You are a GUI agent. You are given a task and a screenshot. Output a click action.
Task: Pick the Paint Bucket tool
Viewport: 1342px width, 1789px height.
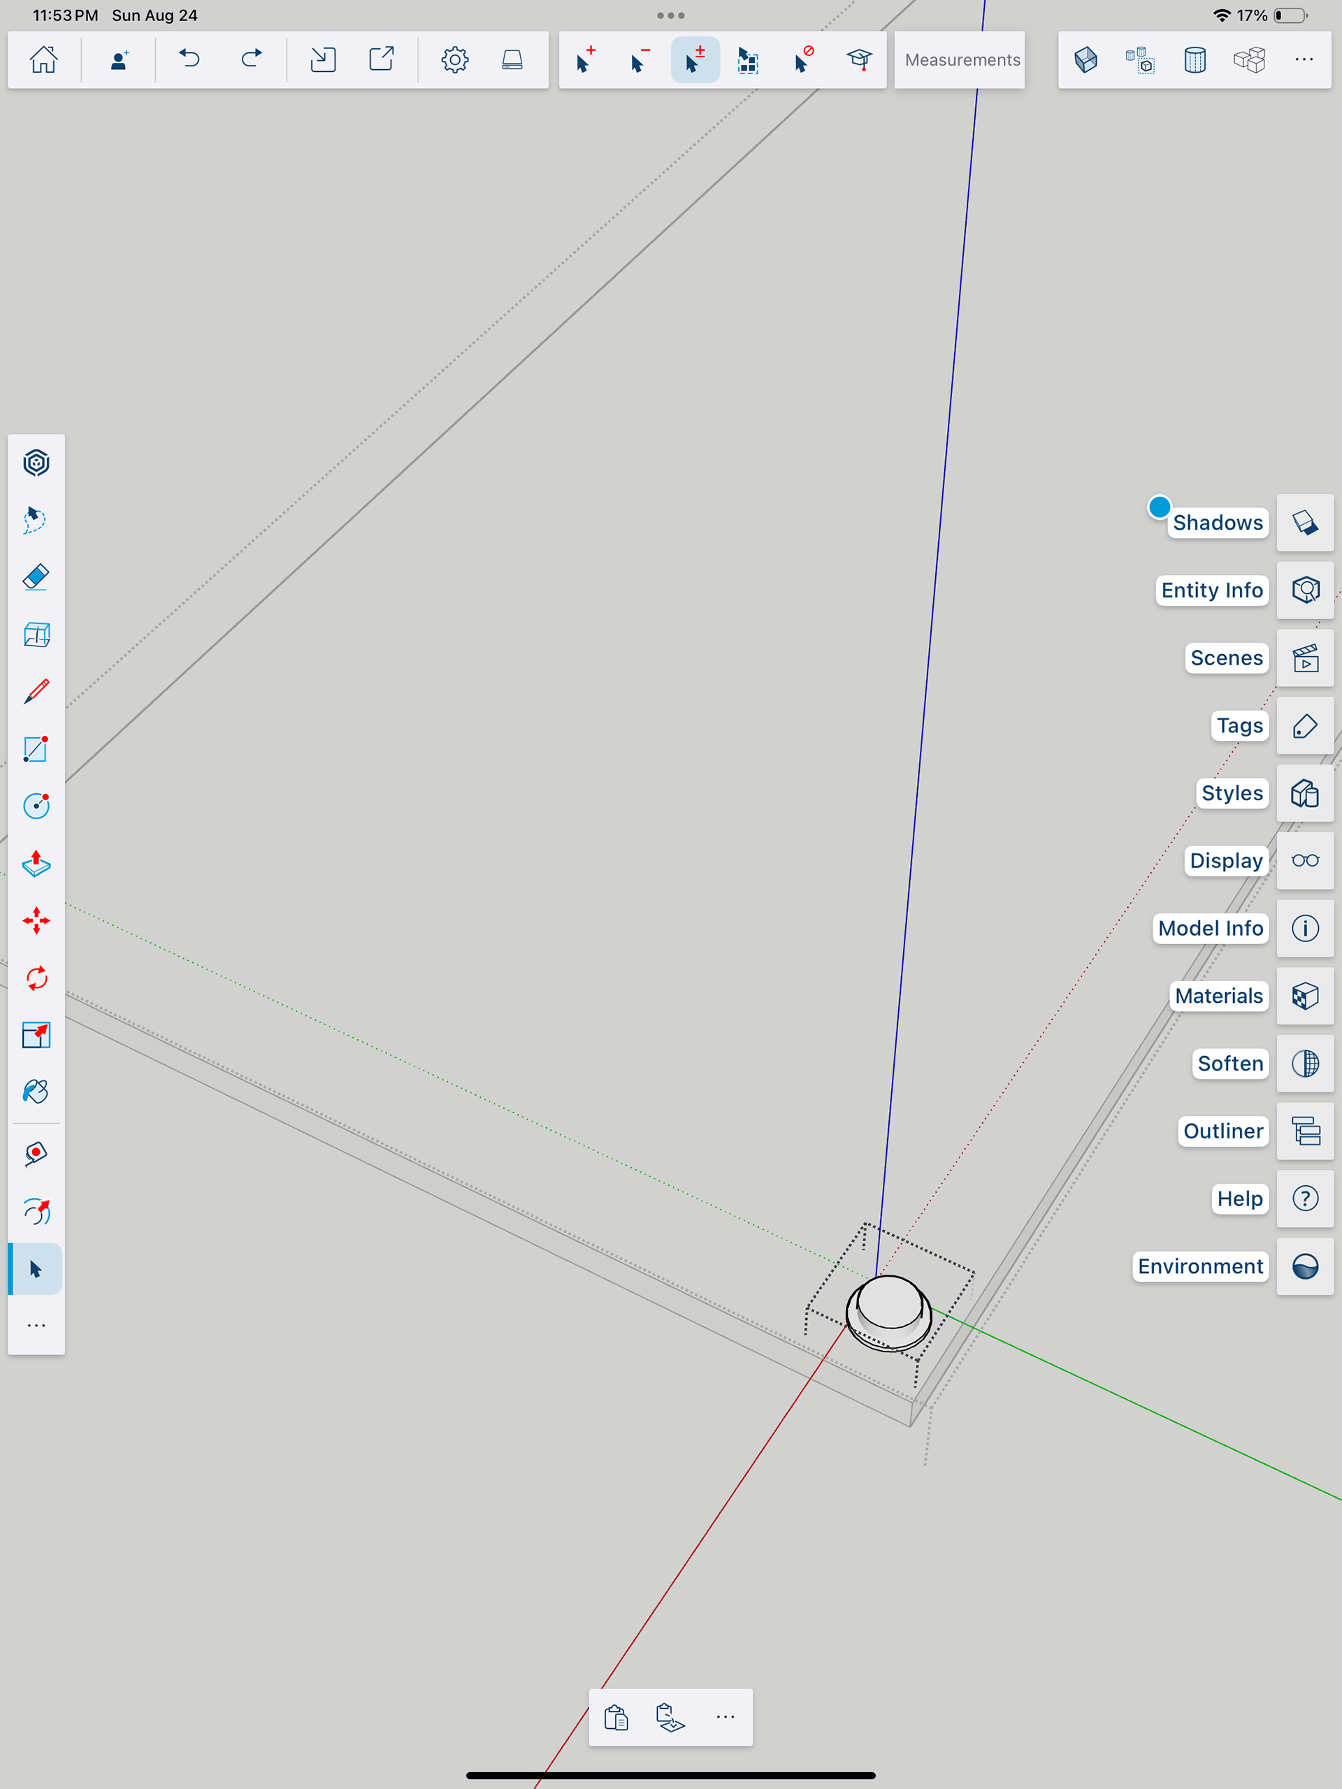coord(36,1092)
